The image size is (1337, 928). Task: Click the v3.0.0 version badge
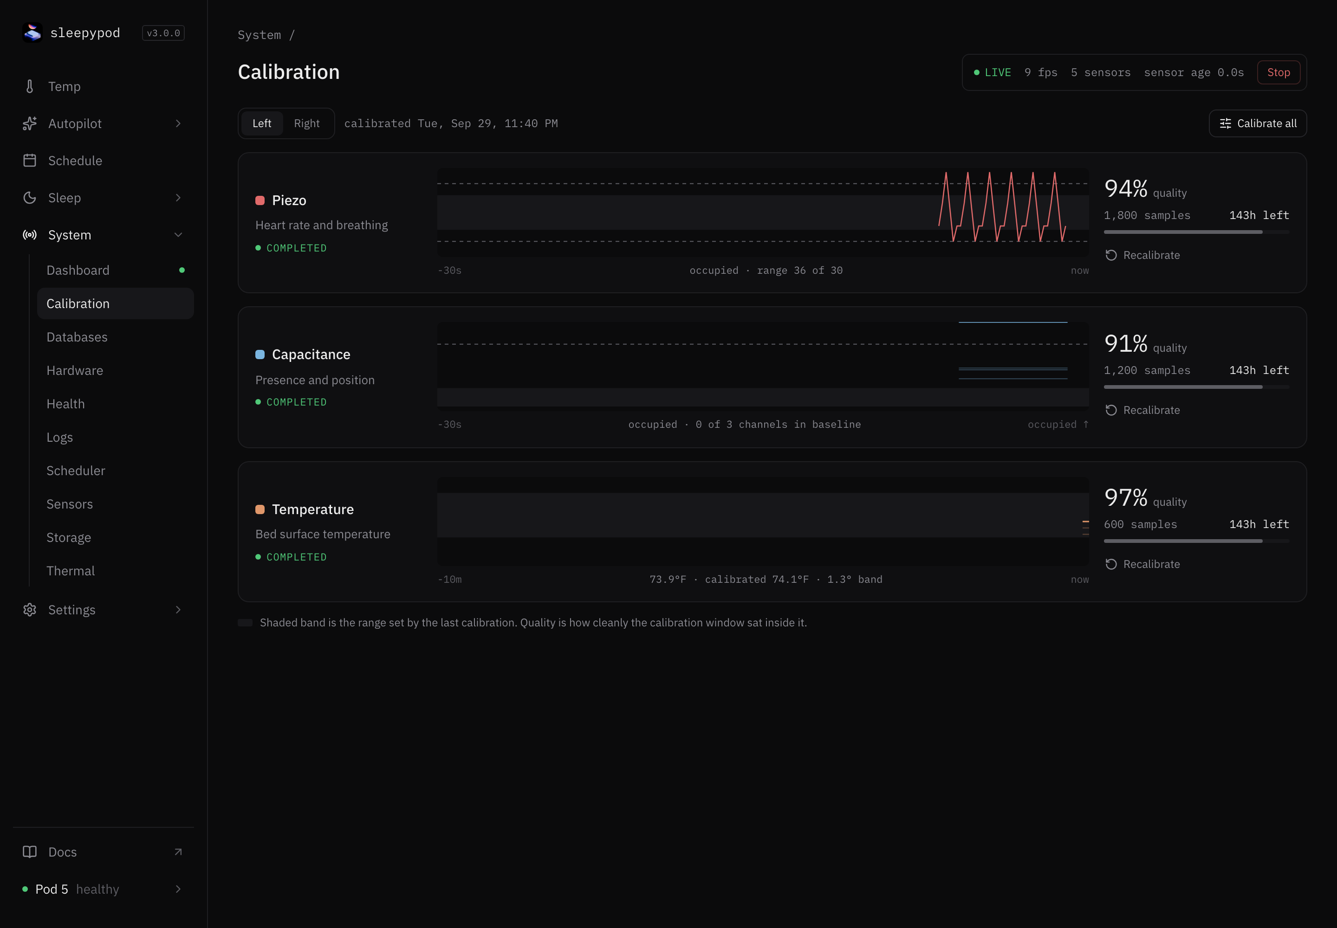[163, 33]
